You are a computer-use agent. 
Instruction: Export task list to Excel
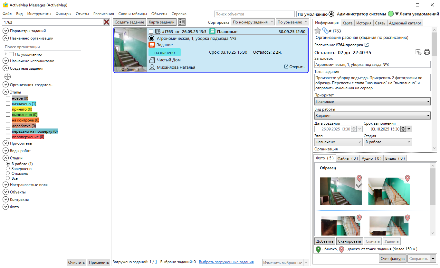coord(182,22)
